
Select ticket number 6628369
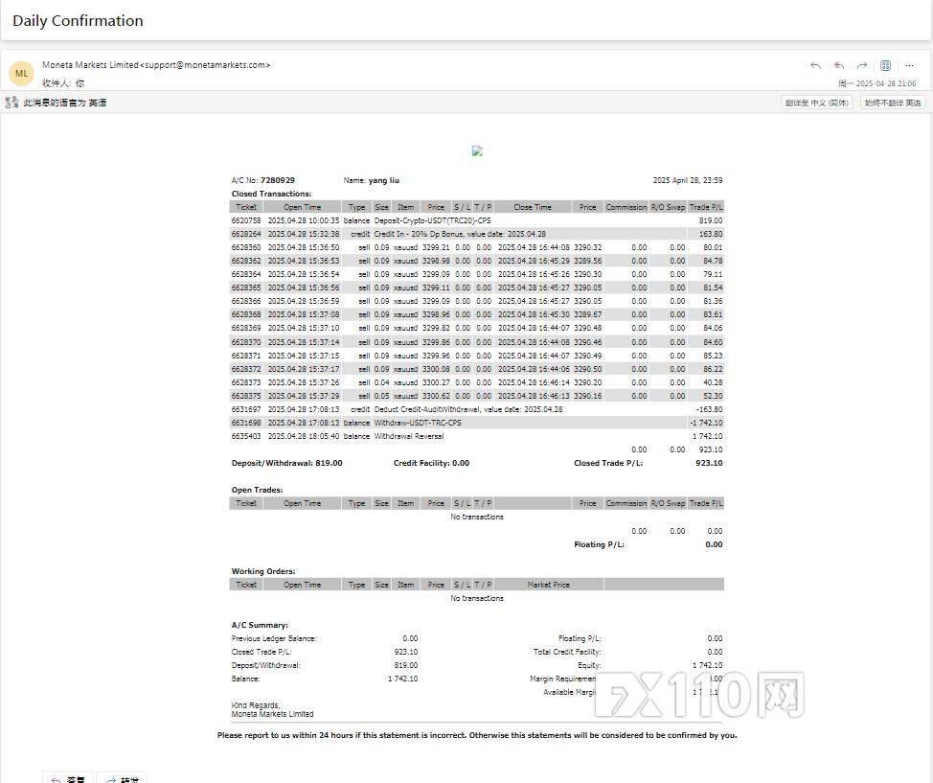point(246,328)
